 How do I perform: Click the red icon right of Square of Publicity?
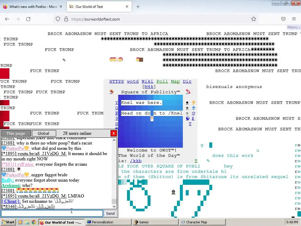pyautogui.click(x=188, y=92)
